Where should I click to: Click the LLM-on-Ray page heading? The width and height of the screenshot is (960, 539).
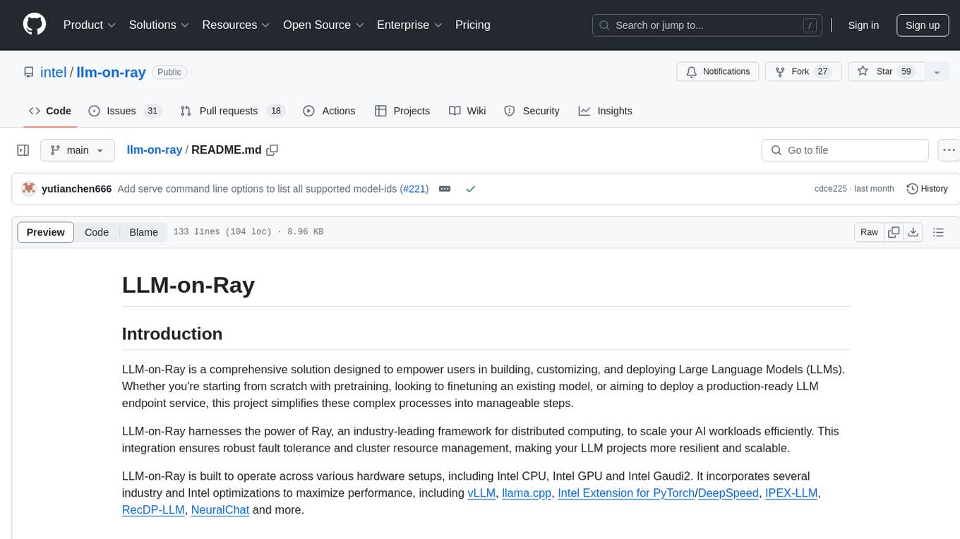(x=188, y=285)
